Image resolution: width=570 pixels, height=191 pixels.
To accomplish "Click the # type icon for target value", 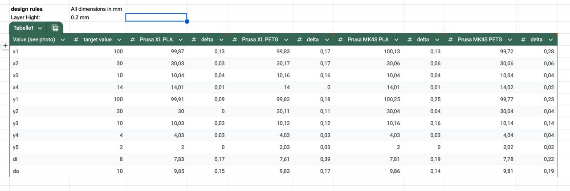I will click(76, 40).
